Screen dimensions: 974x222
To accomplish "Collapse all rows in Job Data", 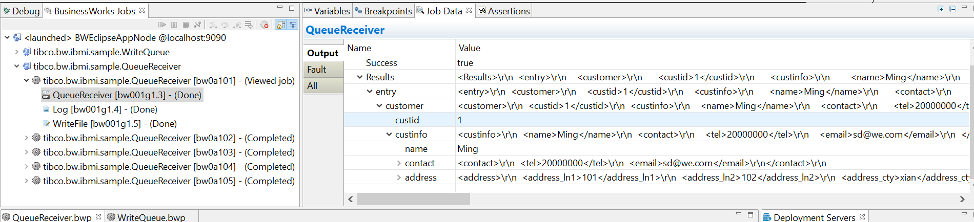I will pos(952,9).
